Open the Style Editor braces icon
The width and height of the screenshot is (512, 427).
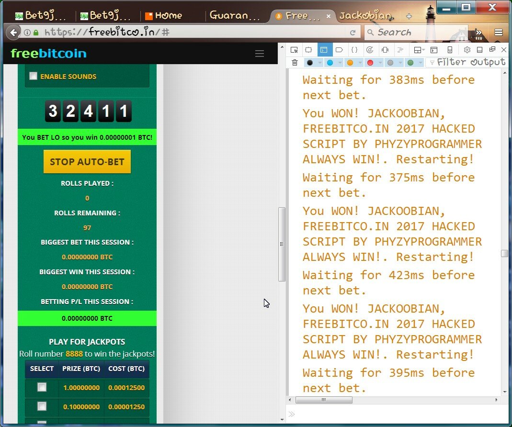(354, 50)
